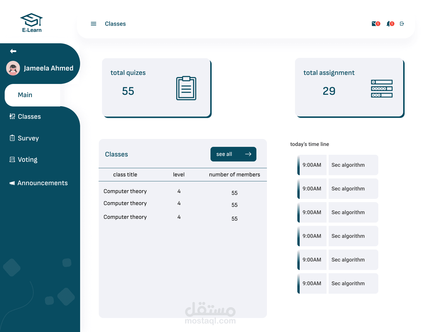
Task: Click the Jameela Ahmed profile name
Action: click(x=49, y=68)
